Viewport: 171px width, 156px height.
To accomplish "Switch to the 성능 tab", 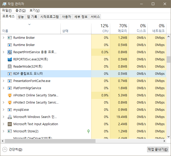I will click(x=21, y=17).
